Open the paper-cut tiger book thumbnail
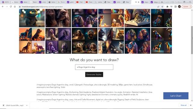Image resolution: width=193 pixels, height=109 pixels. [138, 18]
